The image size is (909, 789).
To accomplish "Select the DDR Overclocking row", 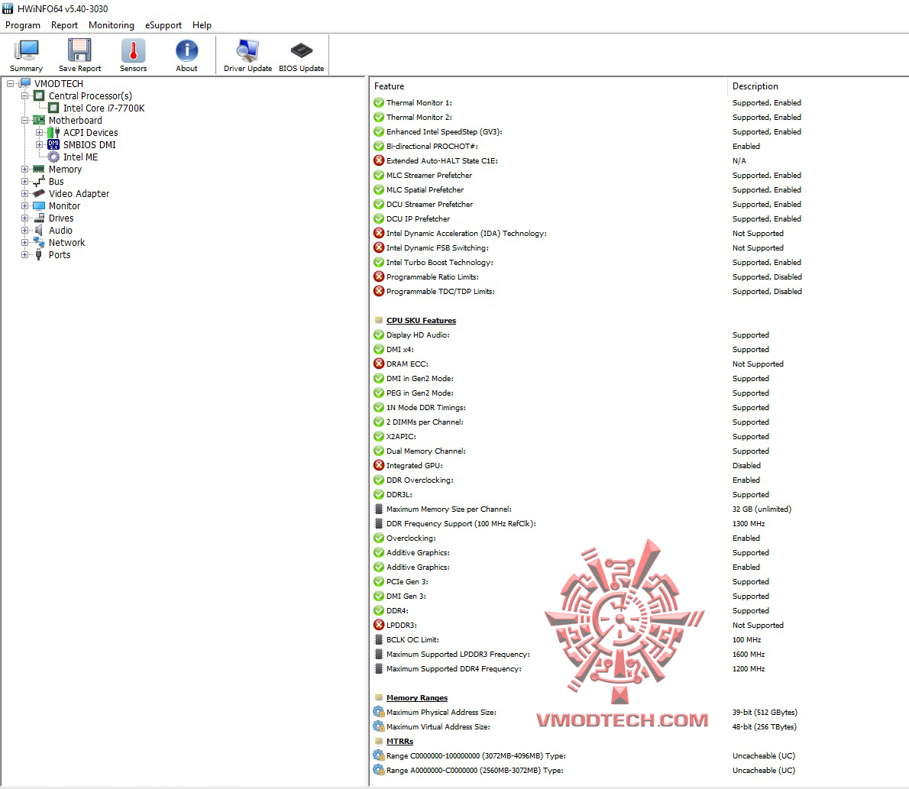I will 638,480.
